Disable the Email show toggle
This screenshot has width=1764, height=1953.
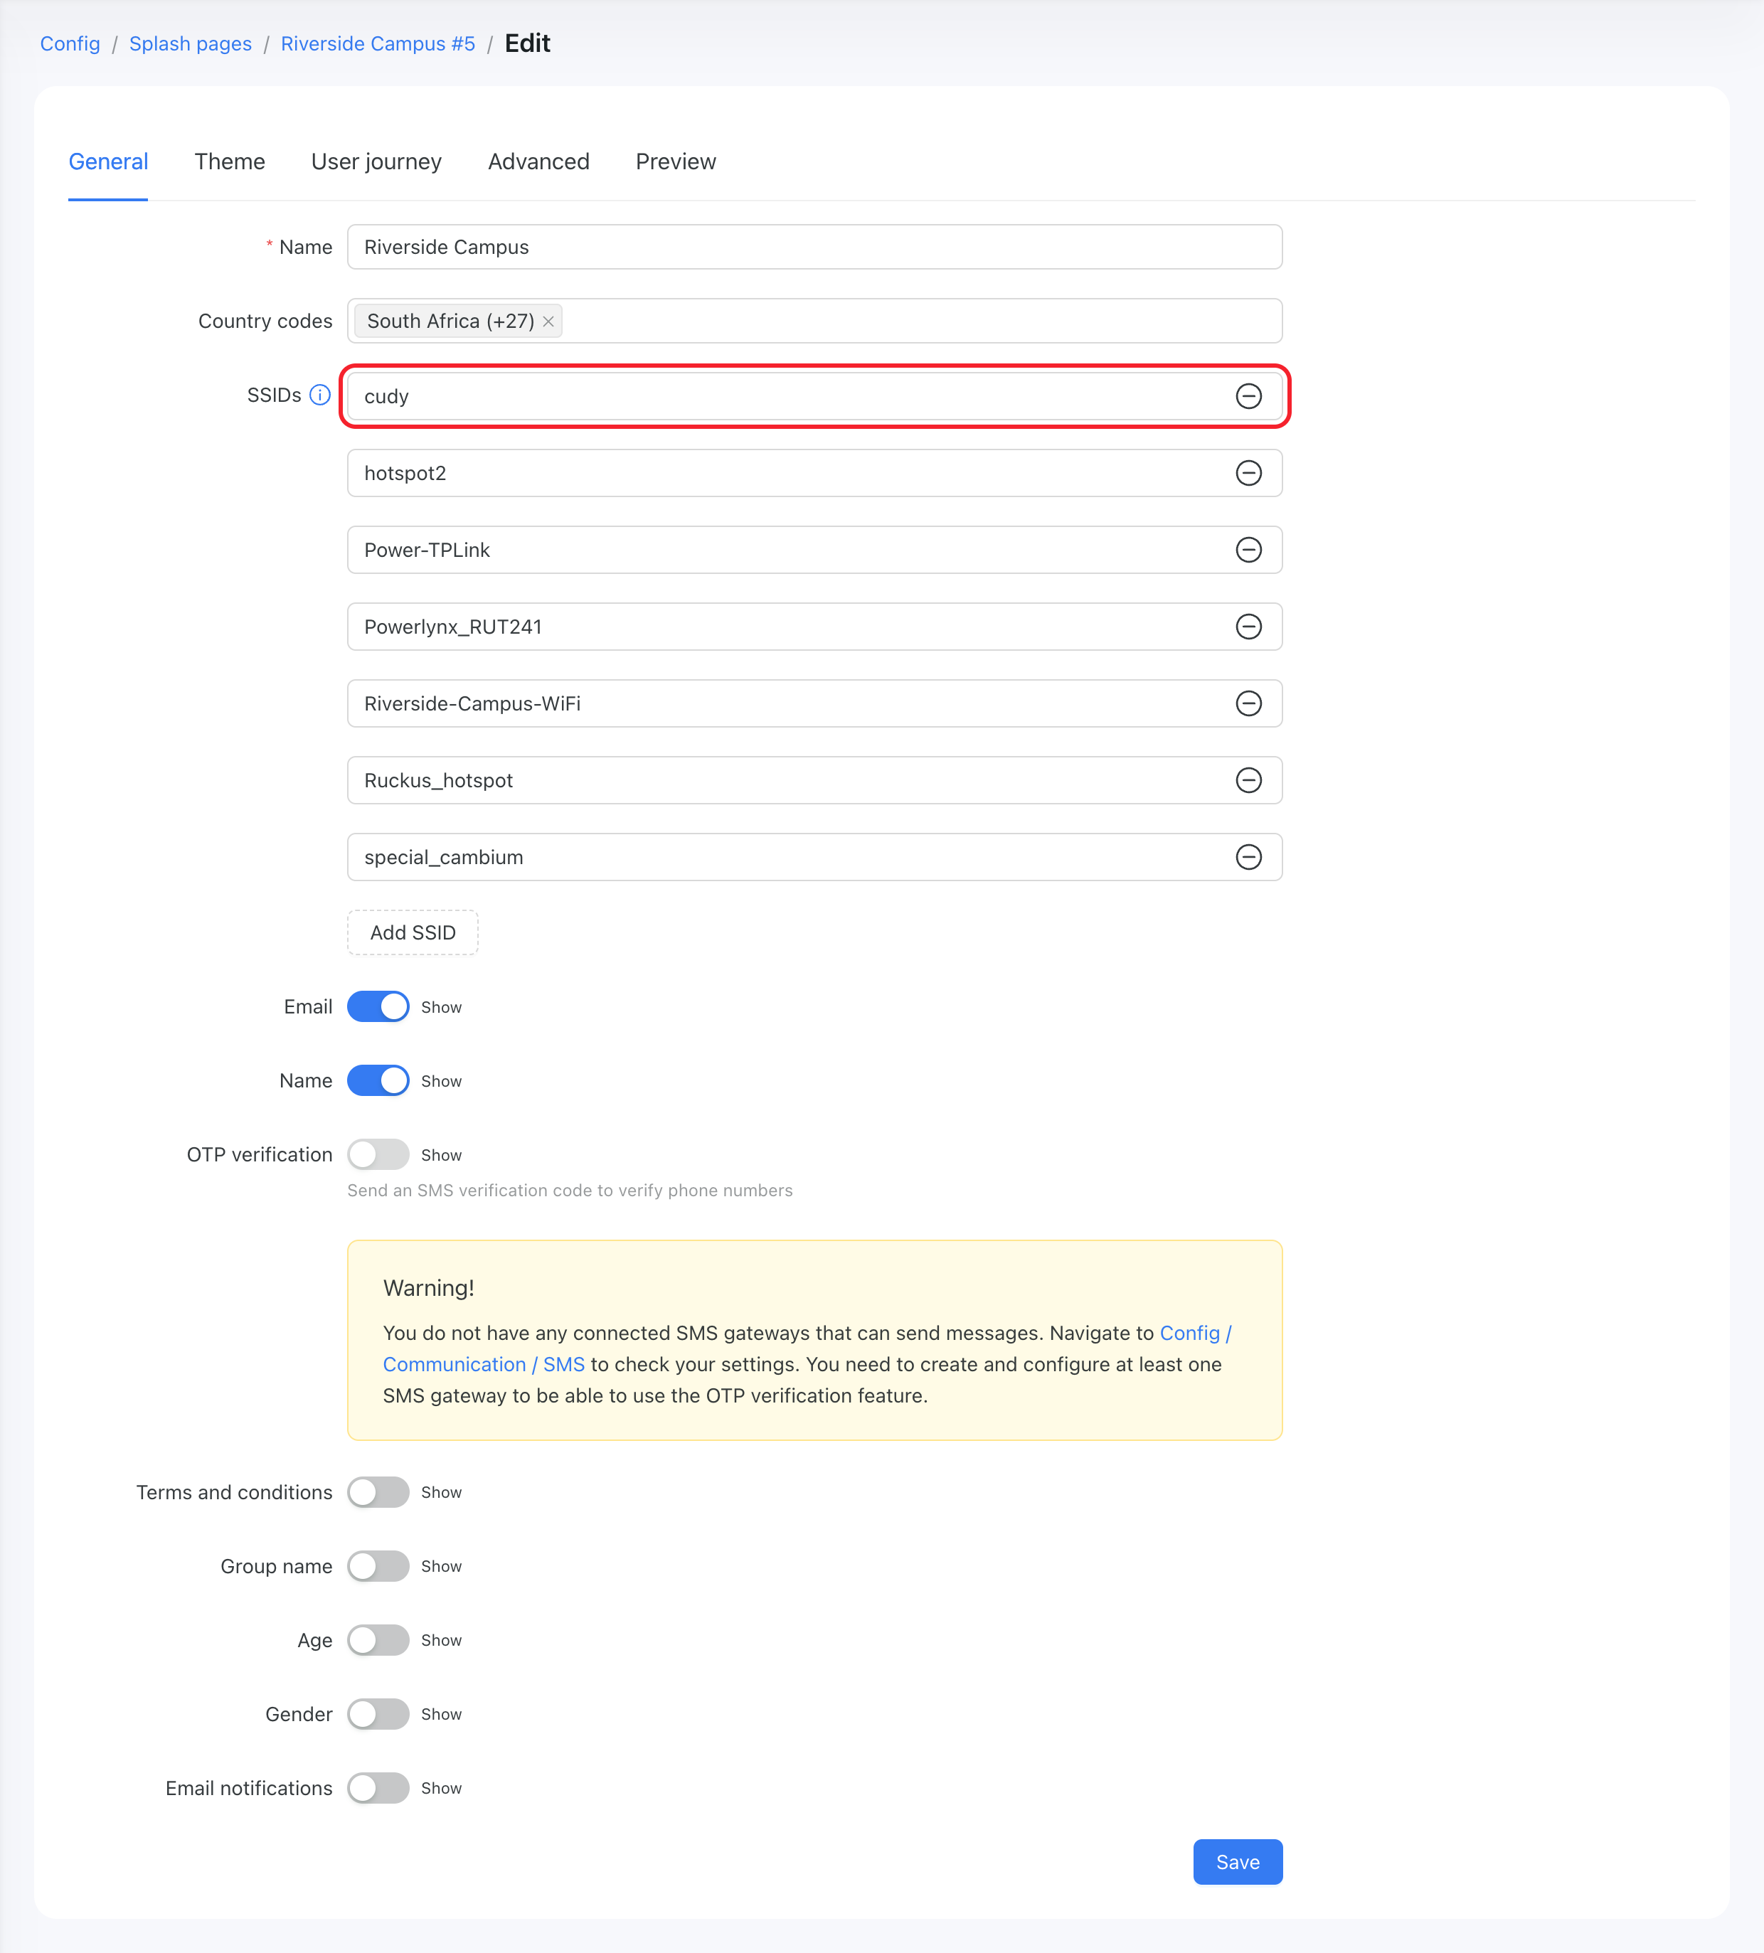tap(378, 1006)
